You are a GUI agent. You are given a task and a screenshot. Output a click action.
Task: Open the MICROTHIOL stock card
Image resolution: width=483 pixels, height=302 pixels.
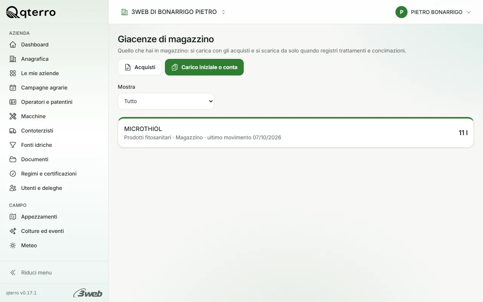pos(296,133)
